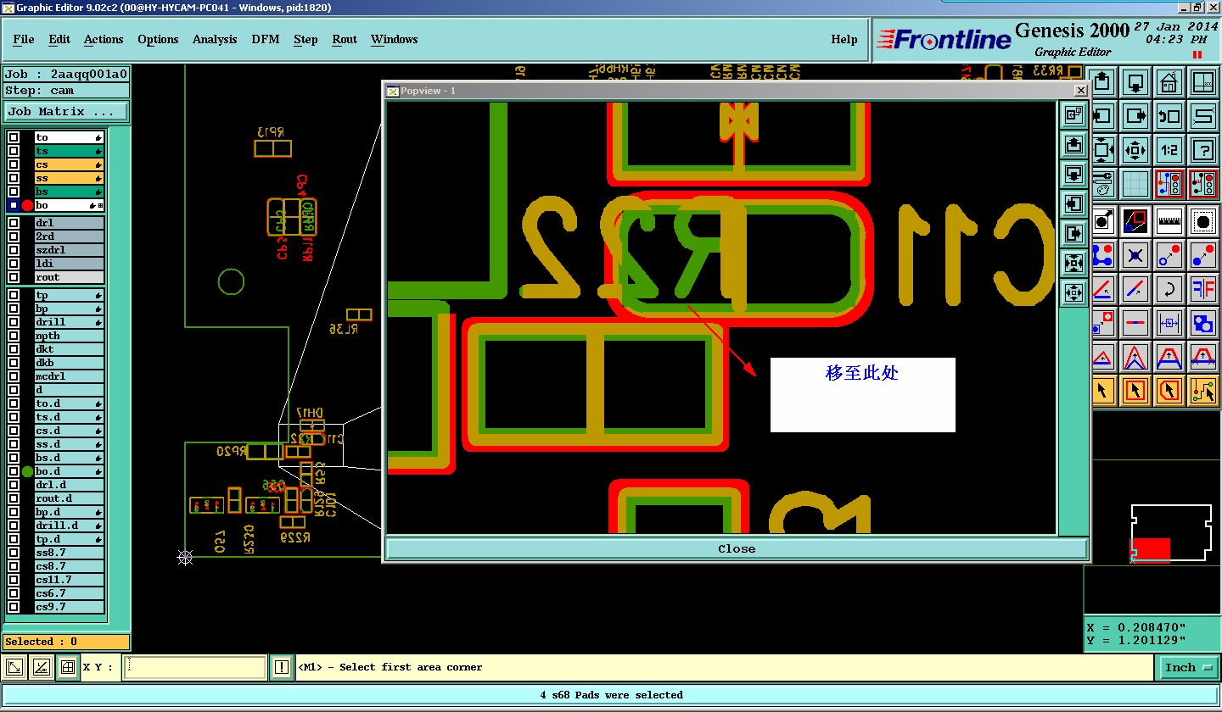Image resolution: width=1222 pixels, height=712 pixels.
Task: Open the Rout menu
Action: (x=345, y=39)
